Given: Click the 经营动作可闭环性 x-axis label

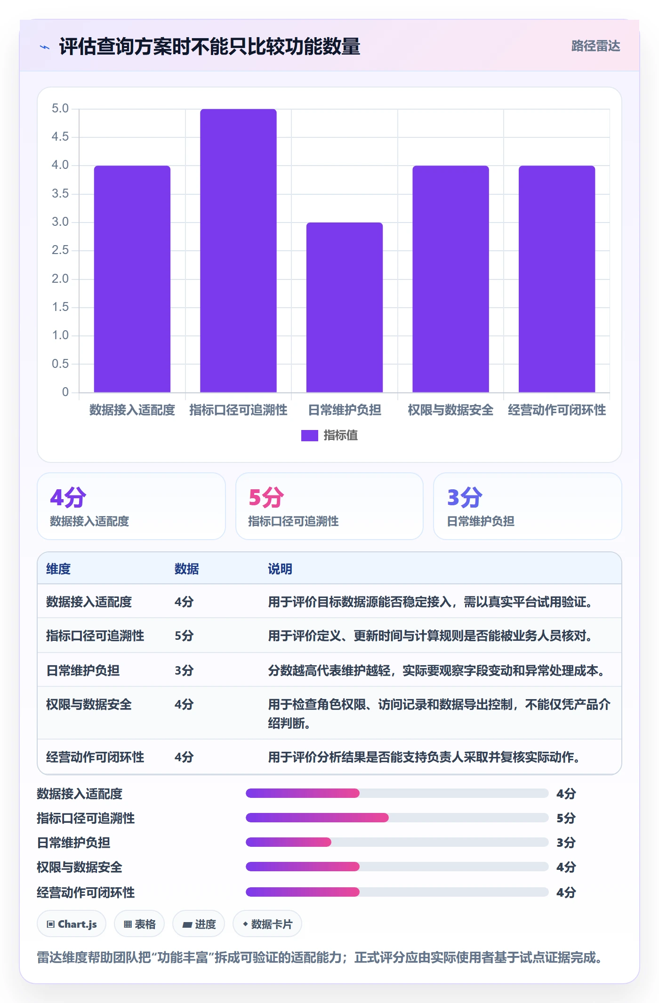Looking at the screenshot, I should coord(557,410).
